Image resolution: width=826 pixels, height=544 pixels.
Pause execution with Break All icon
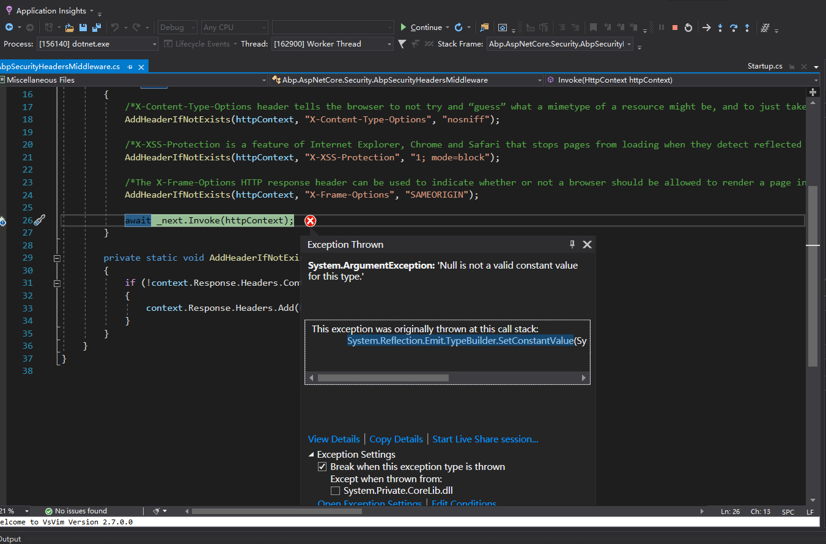coord(662,28)
